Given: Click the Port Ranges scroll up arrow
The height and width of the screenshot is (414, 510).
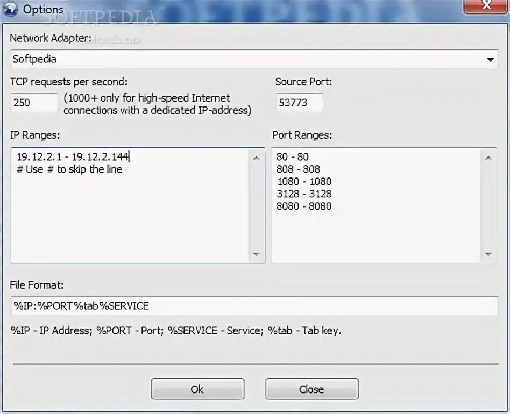Looking at the screenshot, I should pos(488,158).
